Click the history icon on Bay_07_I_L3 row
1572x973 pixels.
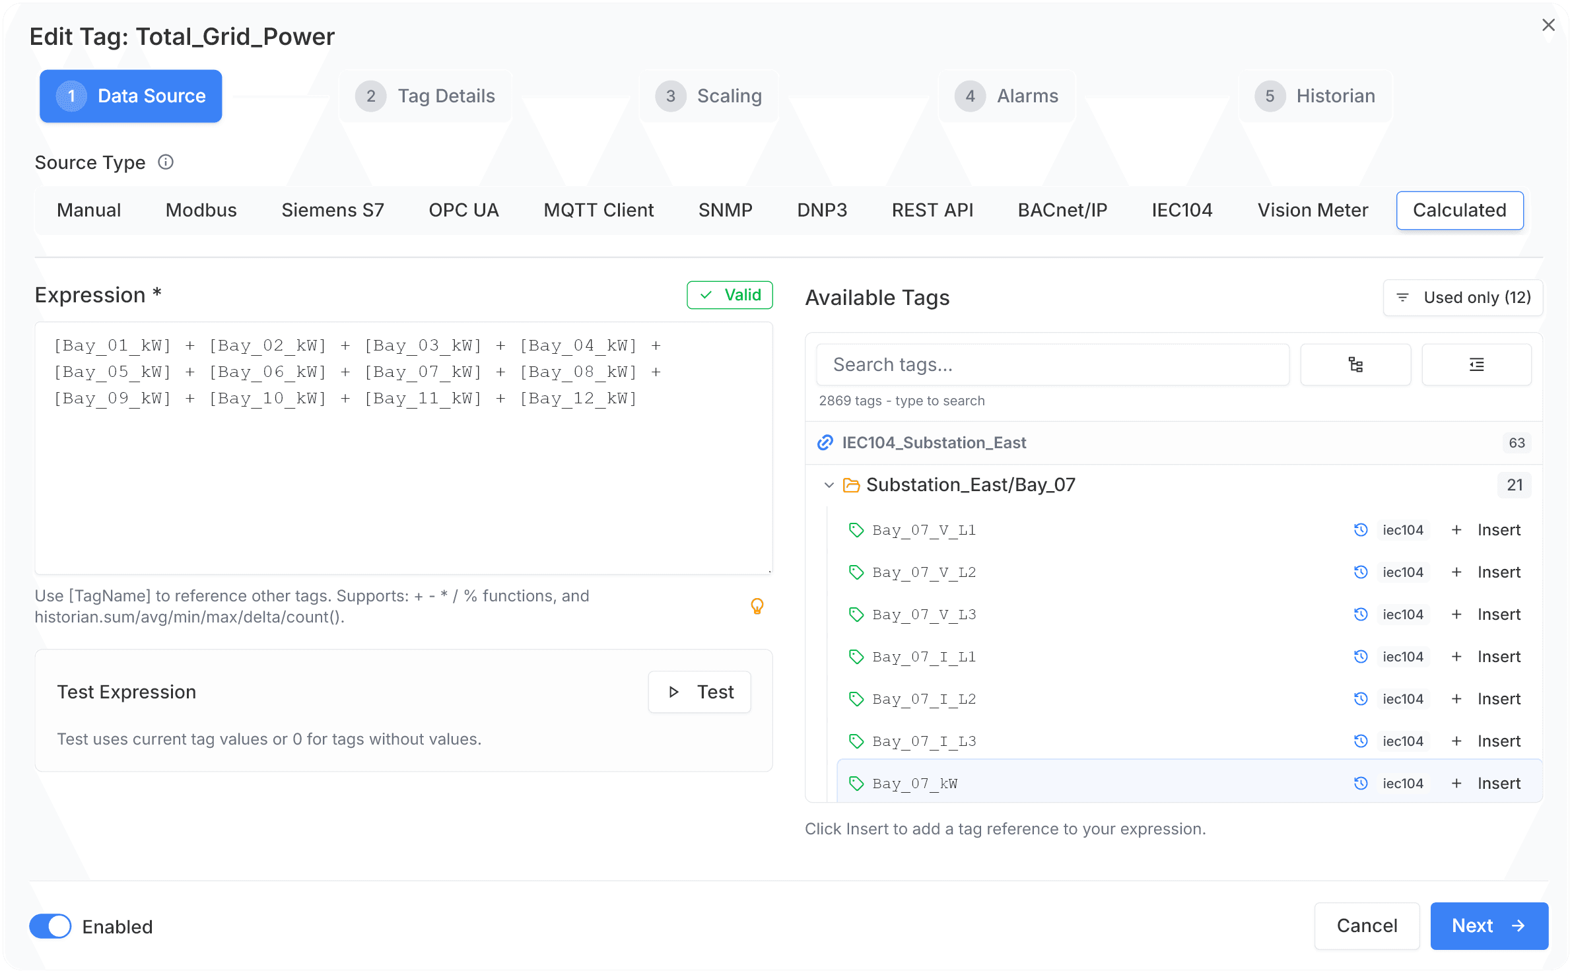coord(1361,741)
